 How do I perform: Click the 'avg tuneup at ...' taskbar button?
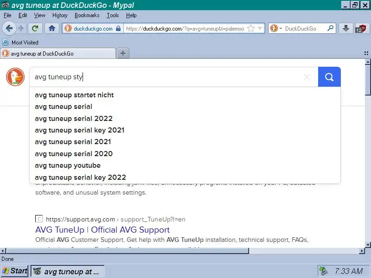[x=68, y=271]
